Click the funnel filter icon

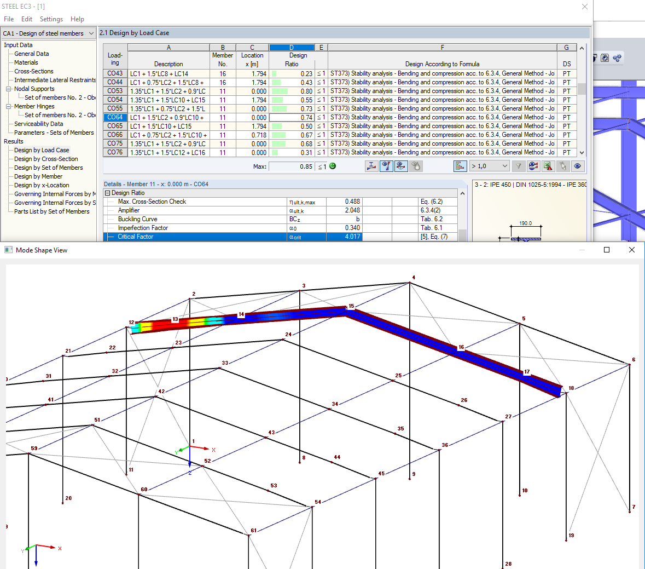point(519,166)
